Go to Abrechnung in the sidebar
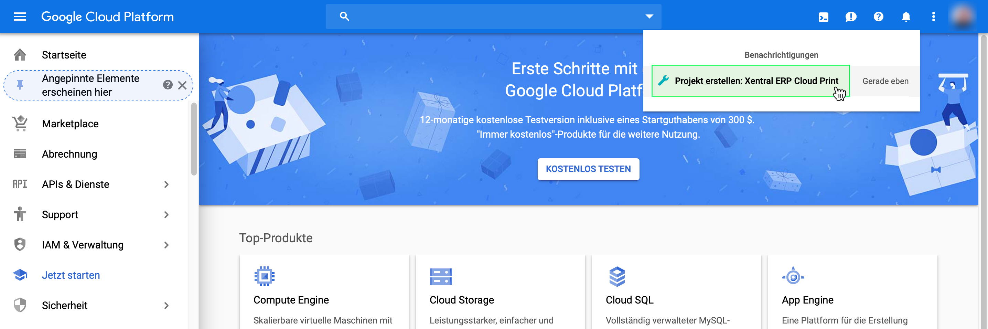This screenshot has width=988, height=329. pos(69,154)
